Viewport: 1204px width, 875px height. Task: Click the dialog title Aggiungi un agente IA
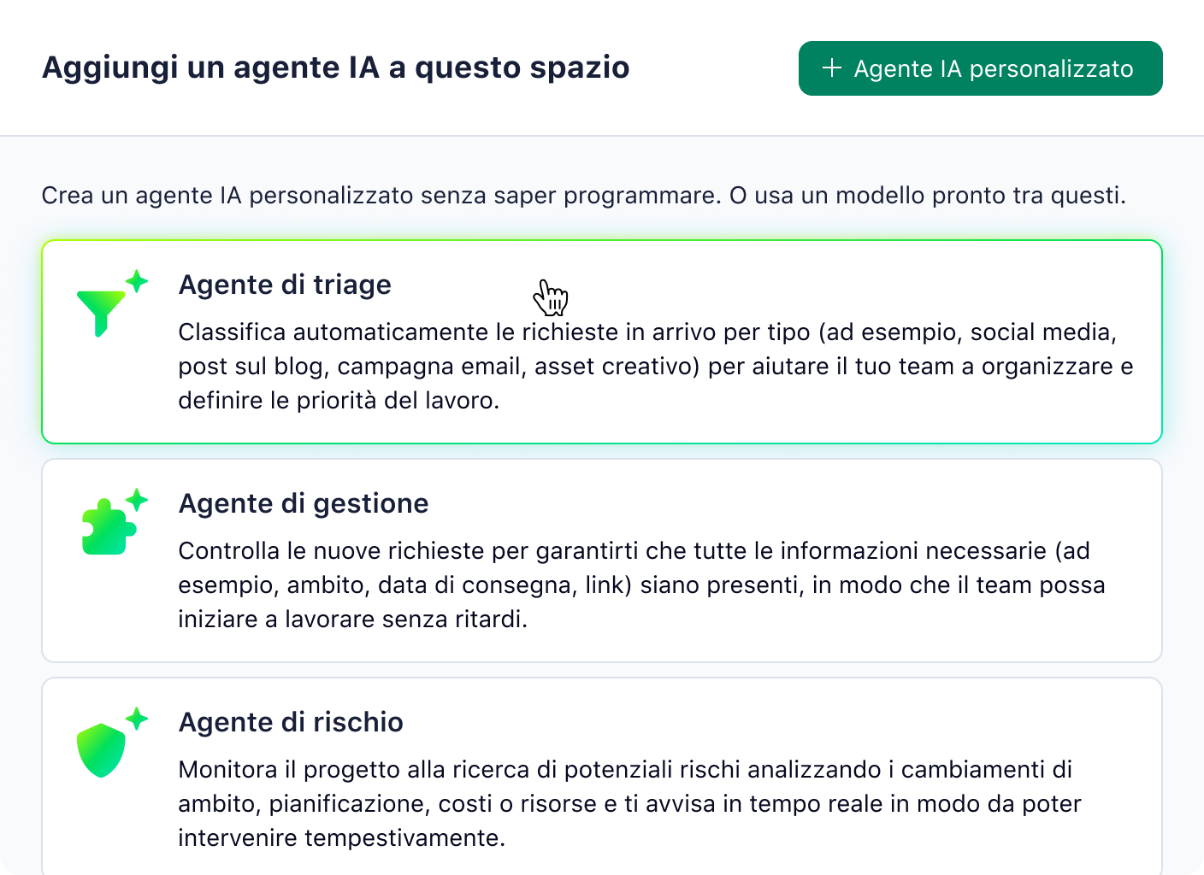(336, 68)
